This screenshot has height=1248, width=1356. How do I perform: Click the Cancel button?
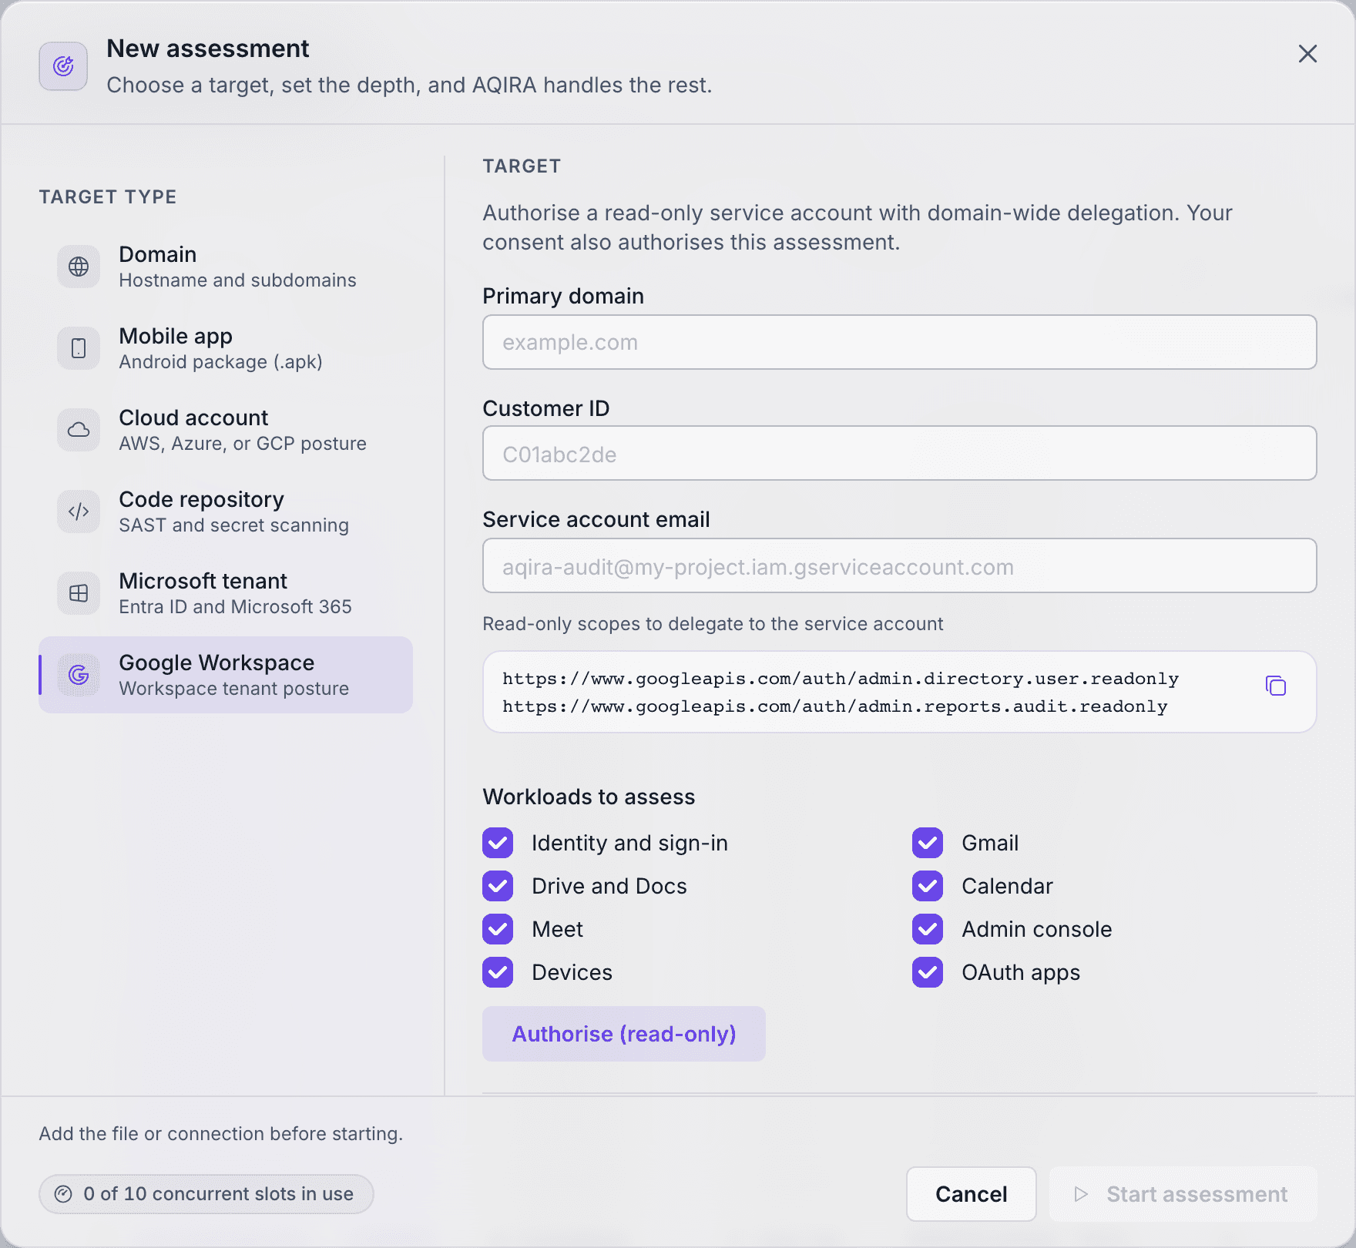(972, 1194)
